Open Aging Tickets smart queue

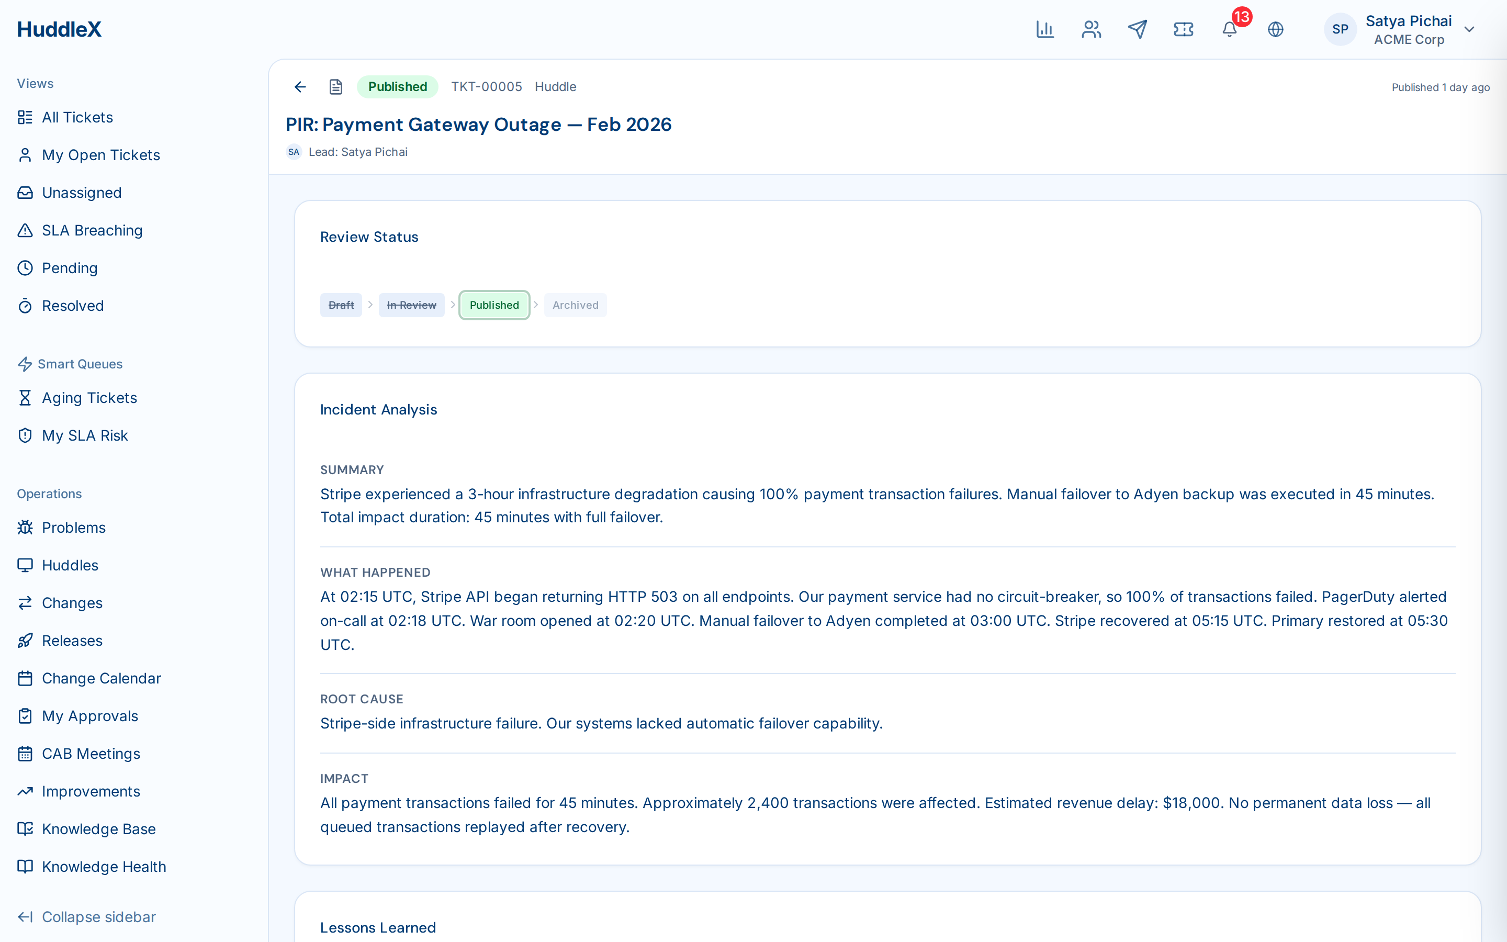[77, 398]
